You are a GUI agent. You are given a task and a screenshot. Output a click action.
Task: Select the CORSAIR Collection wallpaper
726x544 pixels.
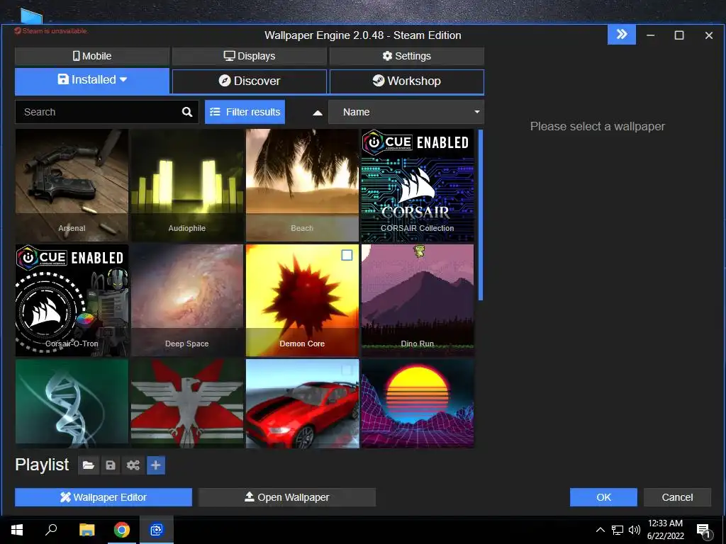418,186
